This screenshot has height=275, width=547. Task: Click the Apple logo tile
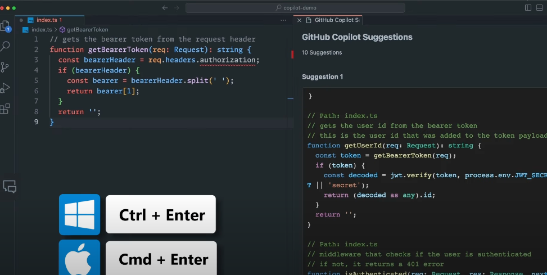tap(79, 258)
